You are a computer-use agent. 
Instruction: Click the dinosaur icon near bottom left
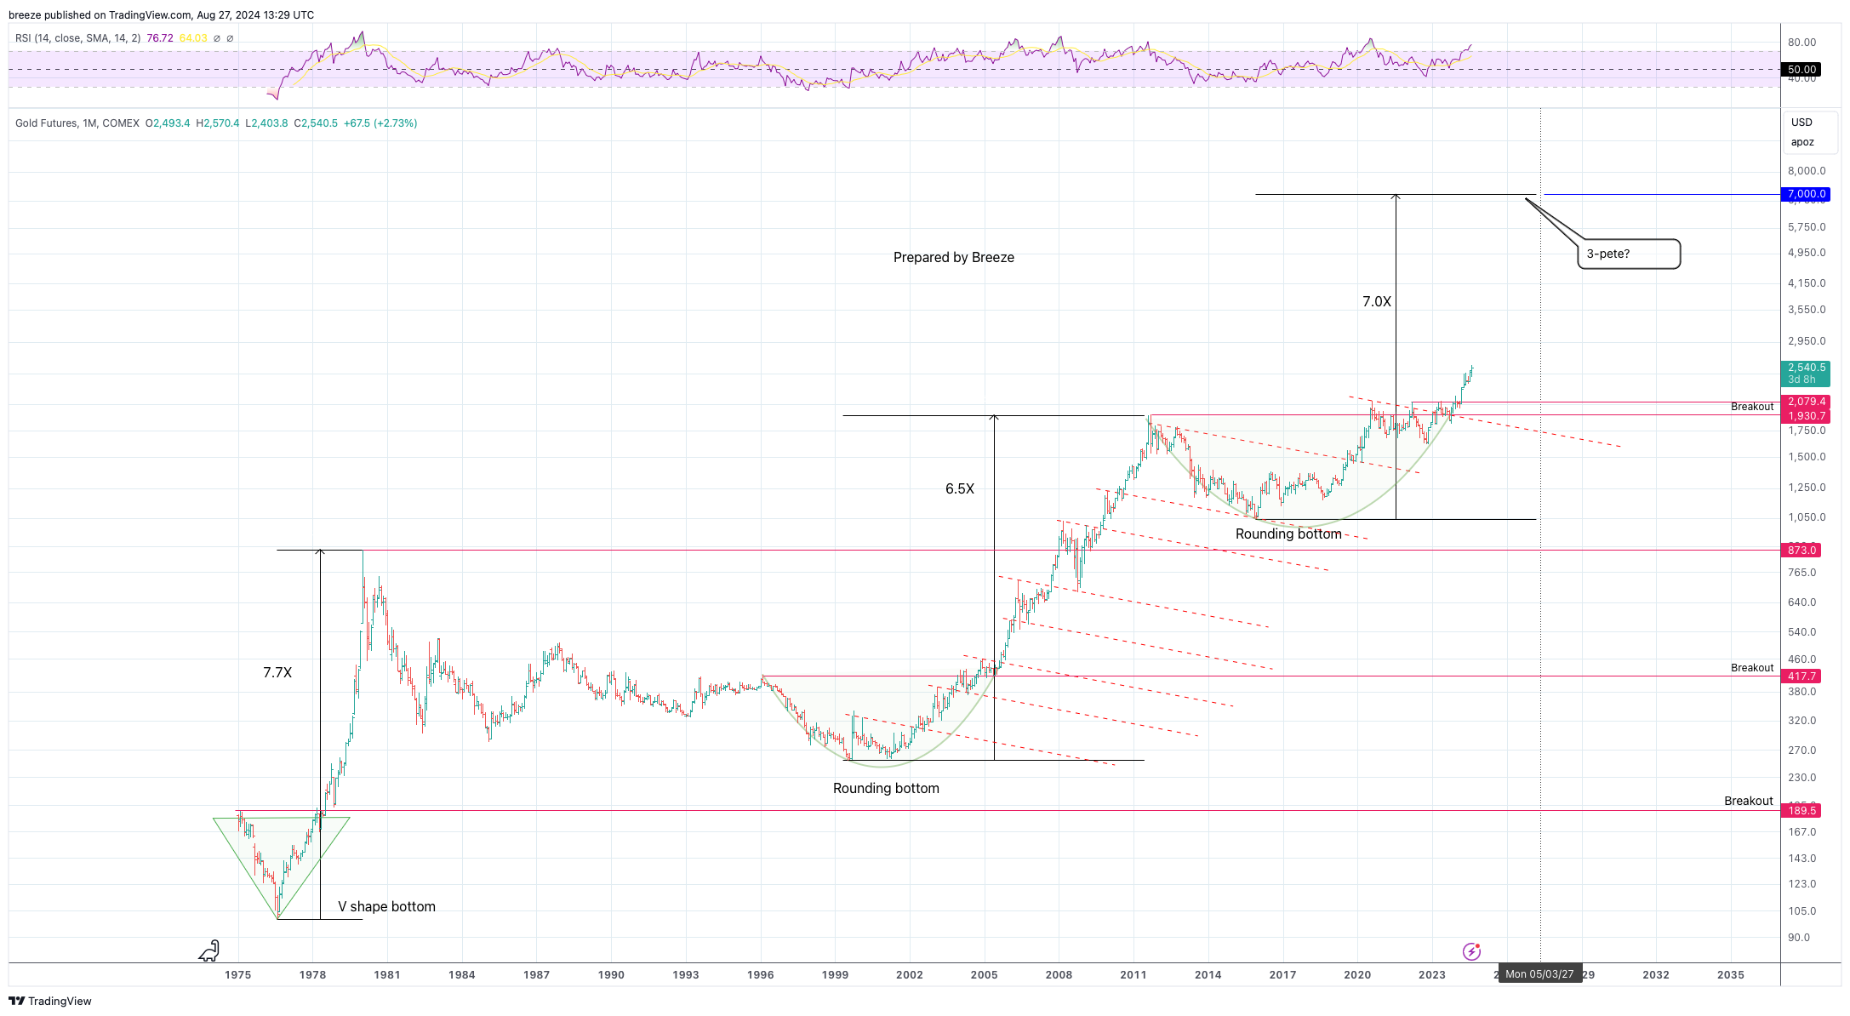[209, 950]
